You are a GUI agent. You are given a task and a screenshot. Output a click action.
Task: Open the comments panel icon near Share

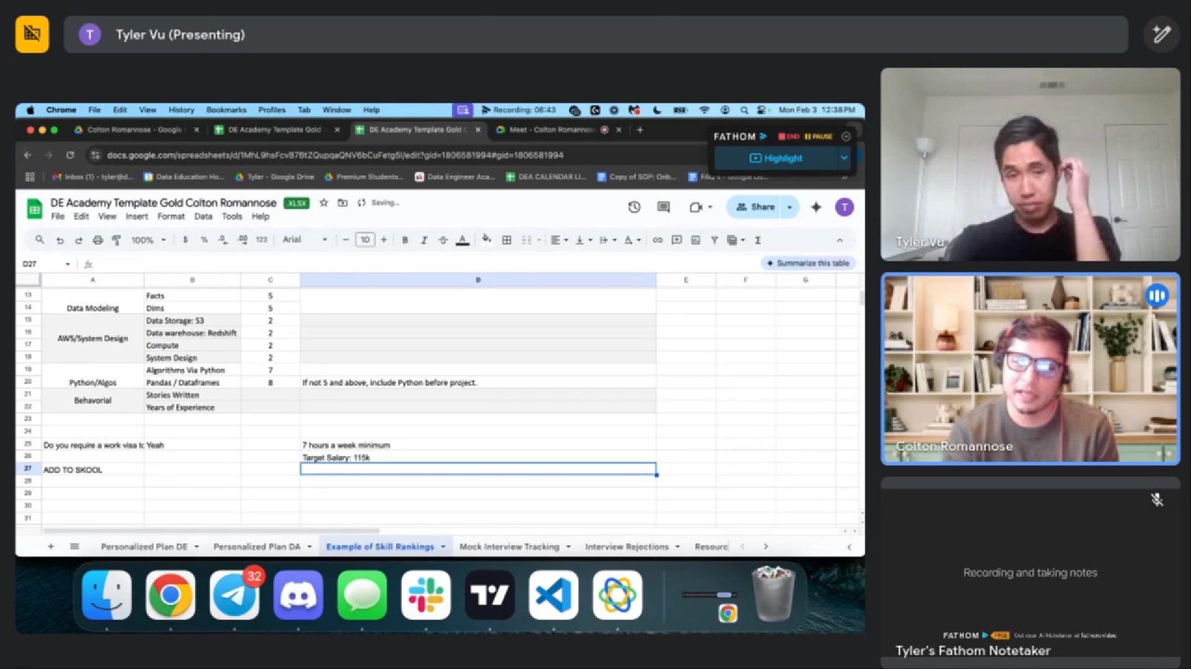pos(664,207)
